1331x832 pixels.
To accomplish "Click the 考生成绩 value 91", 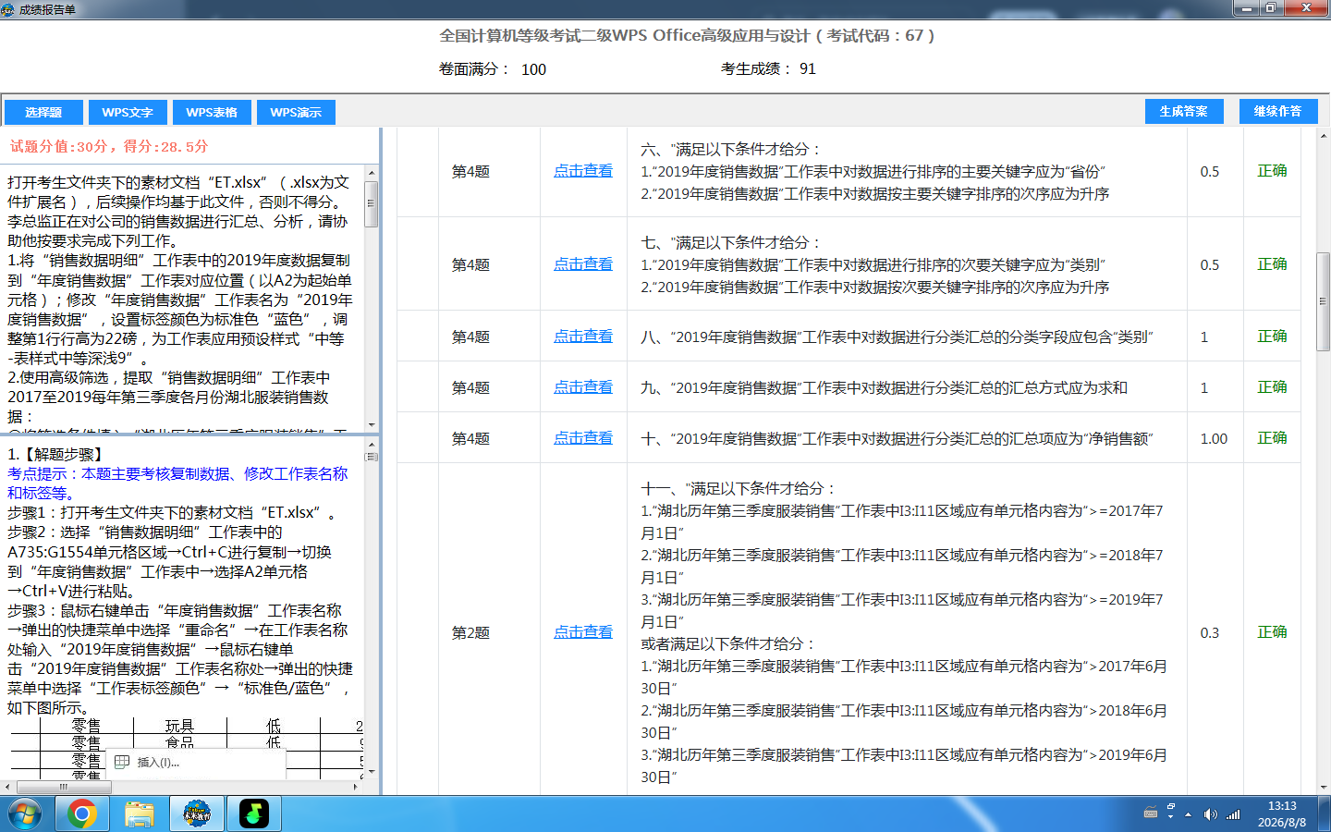I will [808, 68].
